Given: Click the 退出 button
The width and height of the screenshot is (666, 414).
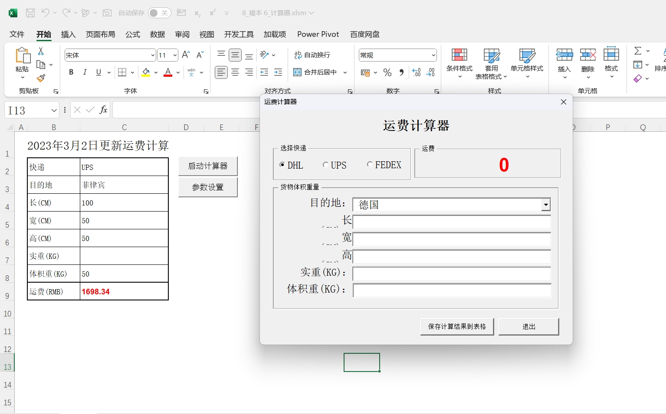Looking at the screenshot, I should [528, 326].
